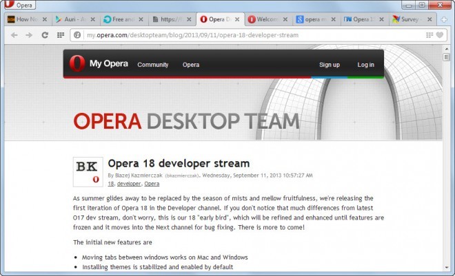Screen dimensions: 455x276
Task: Reload the current page
Action: point(45,35)
